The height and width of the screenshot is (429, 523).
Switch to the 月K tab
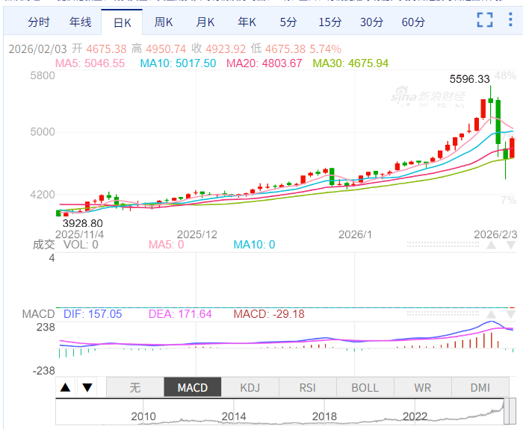tap(205, 22)
